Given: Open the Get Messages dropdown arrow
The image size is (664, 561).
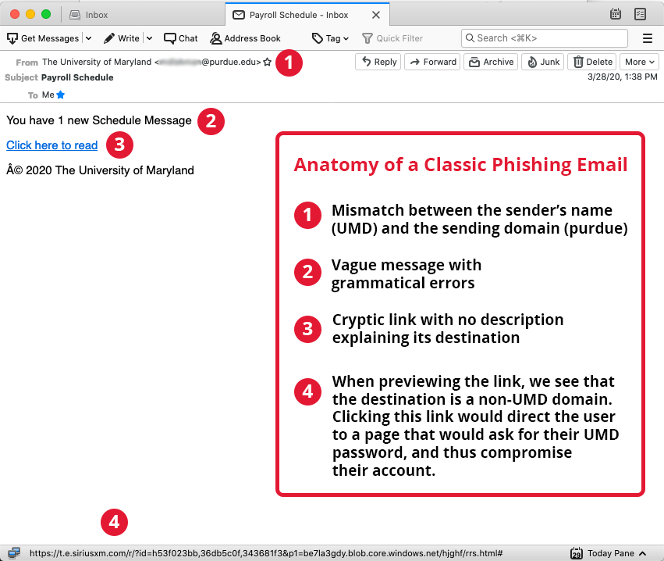Looking at the screenshot, I should pyautogui.click(x=88, y=38).
